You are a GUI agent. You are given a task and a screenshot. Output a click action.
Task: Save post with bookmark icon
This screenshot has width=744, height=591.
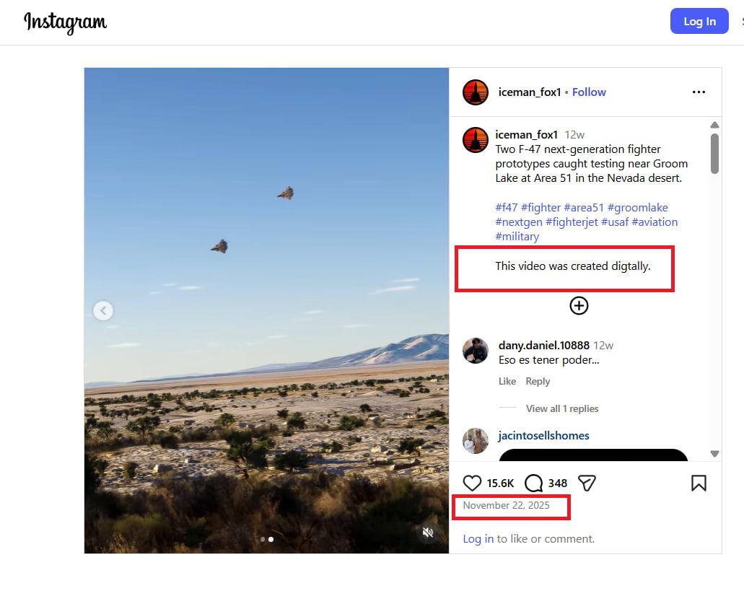click(699, 483)
